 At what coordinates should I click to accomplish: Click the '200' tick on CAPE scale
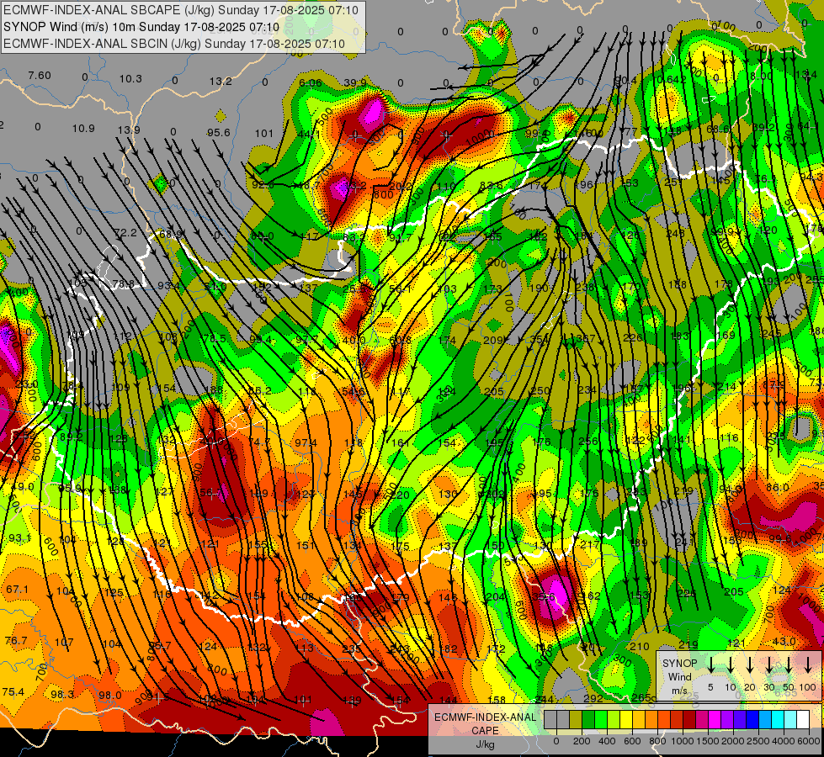pos(582,741)
